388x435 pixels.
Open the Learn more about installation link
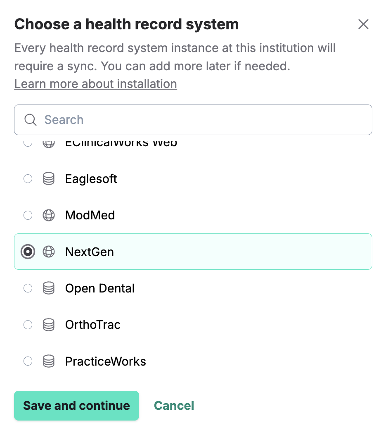coord(95,84)
